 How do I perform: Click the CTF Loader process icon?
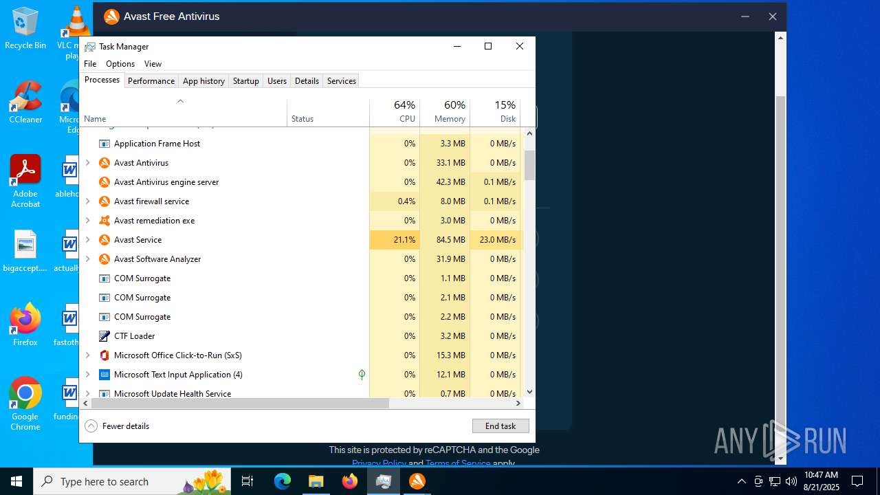pos(104,336)
